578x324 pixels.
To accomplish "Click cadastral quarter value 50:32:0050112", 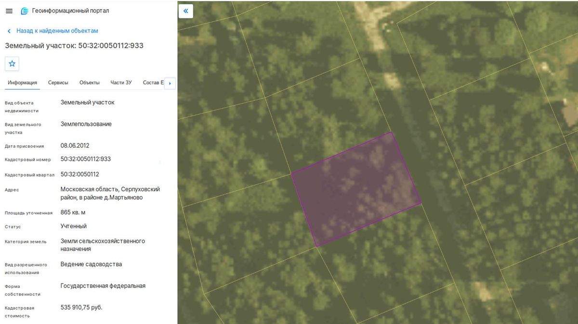I will tap(80, 174).
